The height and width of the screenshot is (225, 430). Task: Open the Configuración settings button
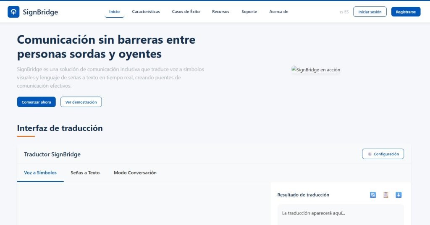pyautogui.click(x=383, y=154)
